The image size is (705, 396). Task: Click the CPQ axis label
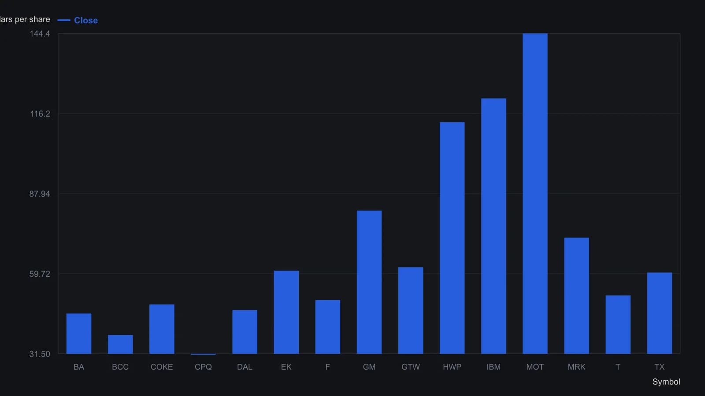pos(203,367)
